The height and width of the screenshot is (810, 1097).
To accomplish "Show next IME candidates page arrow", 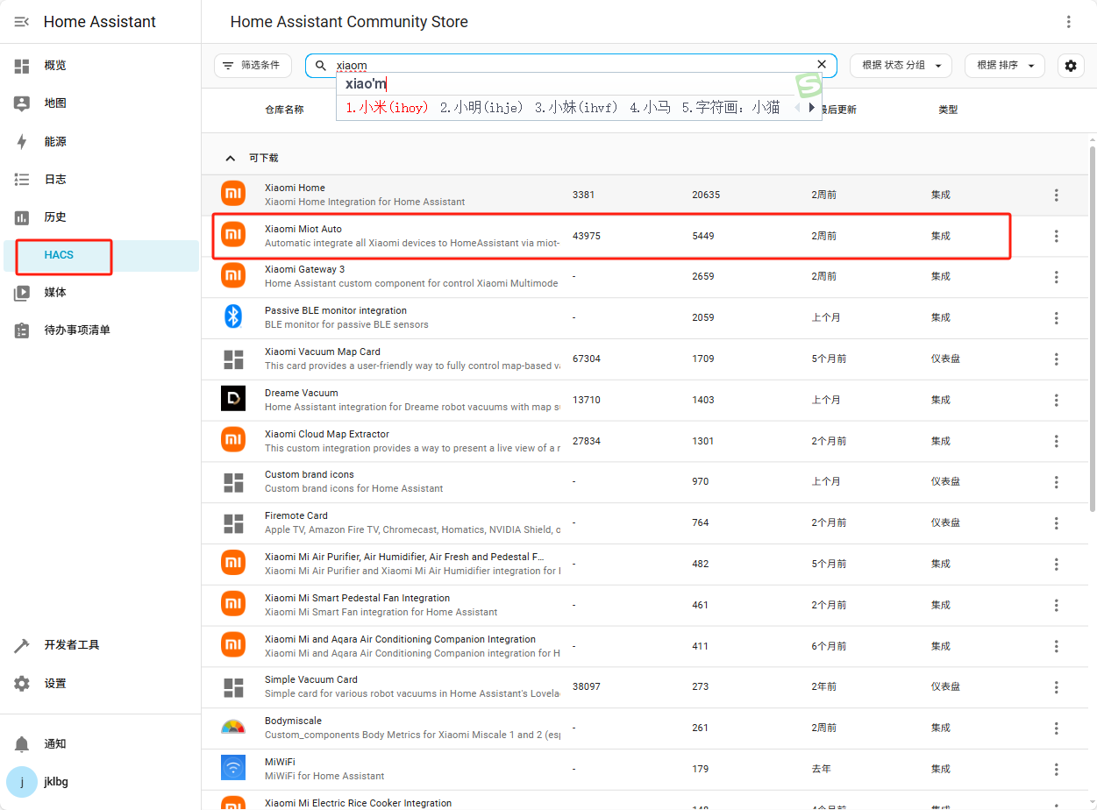I will coord(812,108).
